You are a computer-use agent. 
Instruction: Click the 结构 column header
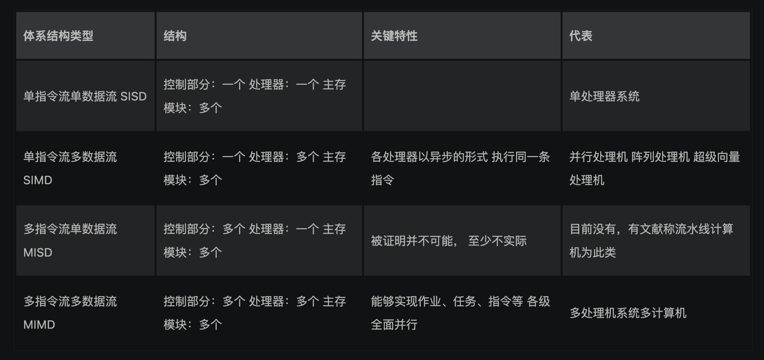tap(175, 36)
